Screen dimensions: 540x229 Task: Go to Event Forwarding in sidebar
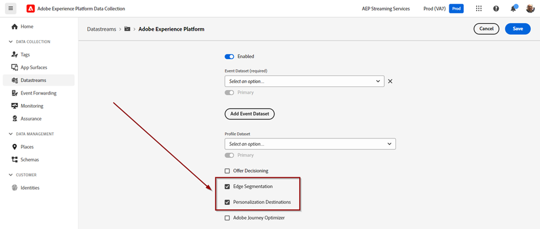tap(38, 93)
